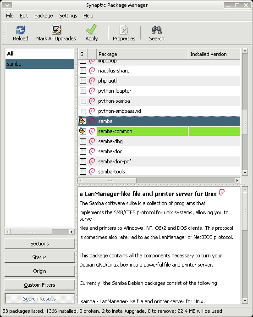This screenshot has height=317, width=253.
Task: Click package list horizontal scroll right arrow
Action: click(x=237, y=180)
